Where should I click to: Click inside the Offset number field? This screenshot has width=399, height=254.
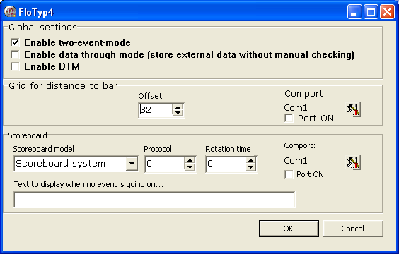(x=156, y=110)
